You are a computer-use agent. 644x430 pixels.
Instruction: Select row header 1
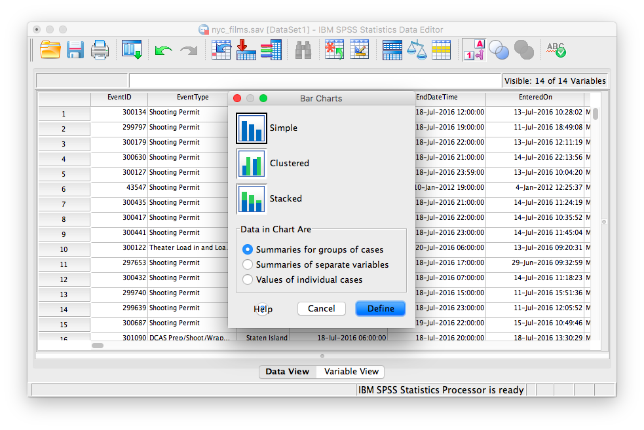(x=64, y=114)
